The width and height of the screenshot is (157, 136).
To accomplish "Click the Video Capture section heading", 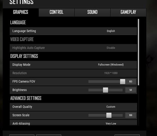I will pyautogui.click(x=22, y=39).
